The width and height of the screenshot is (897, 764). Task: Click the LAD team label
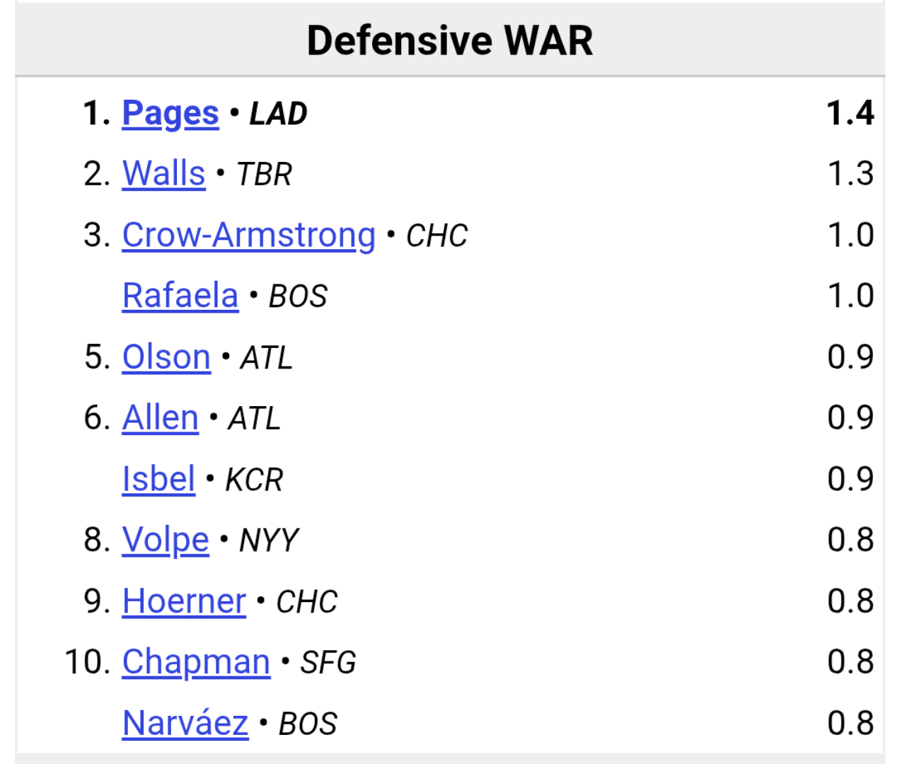pos(279,114)
